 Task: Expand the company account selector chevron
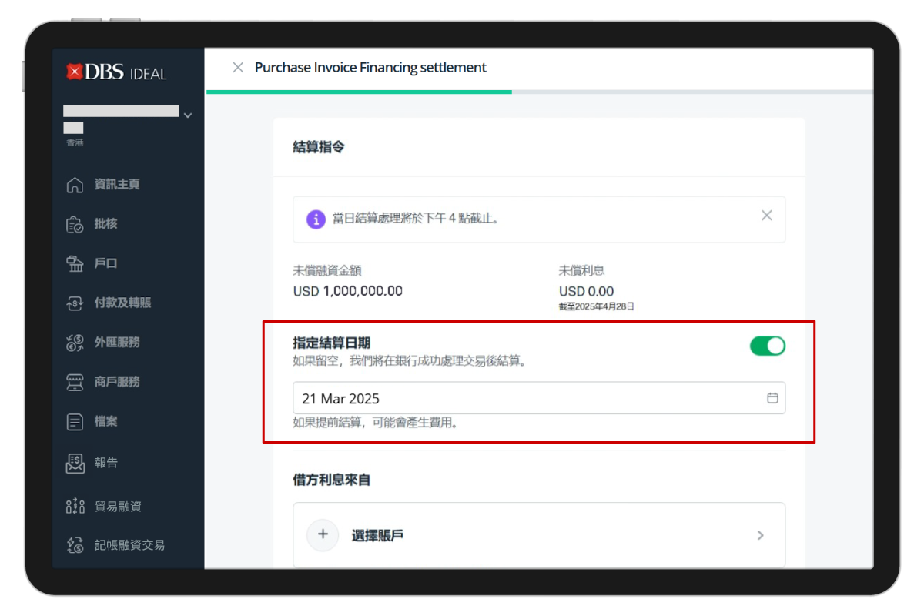pos(187,115)
